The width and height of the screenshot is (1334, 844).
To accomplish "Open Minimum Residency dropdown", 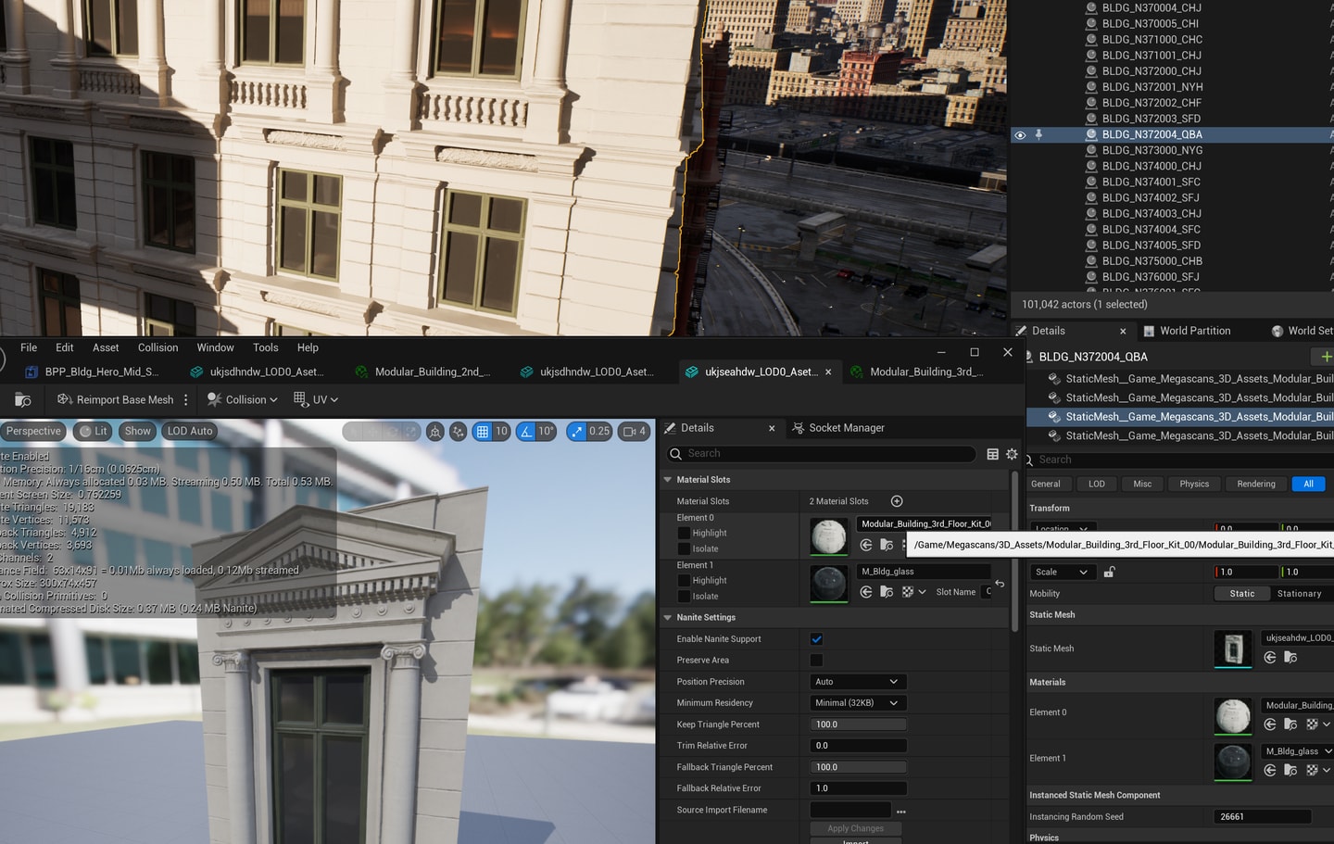I will click(857, 703).
